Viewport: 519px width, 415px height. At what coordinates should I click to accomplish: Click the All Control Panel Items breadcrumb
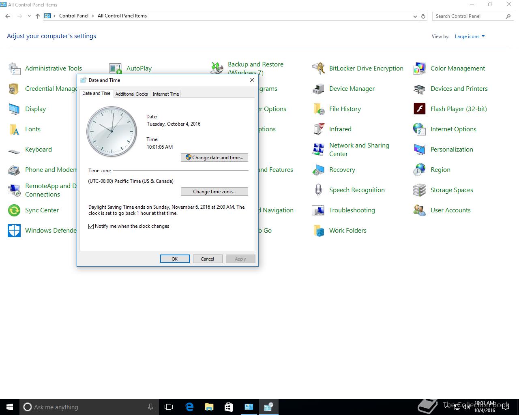click(122, 16)
